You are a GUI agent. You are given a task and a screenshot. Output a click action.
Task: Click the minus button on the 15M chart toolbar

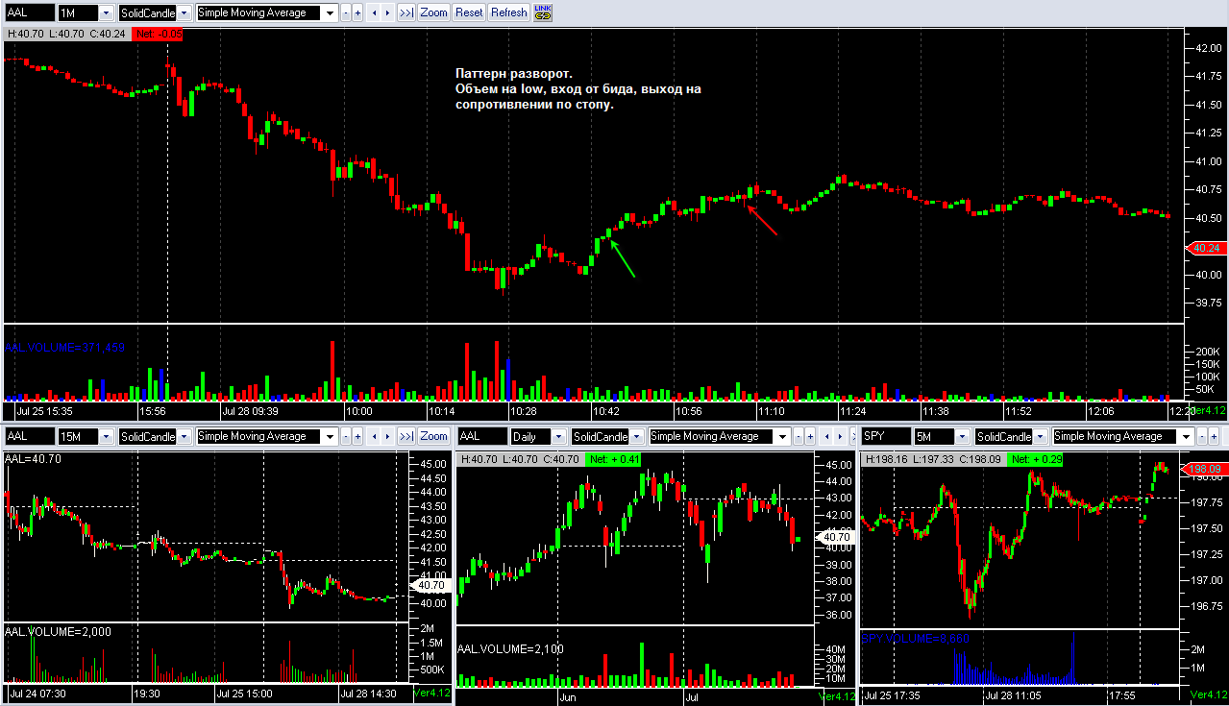[x=345, y=436]
